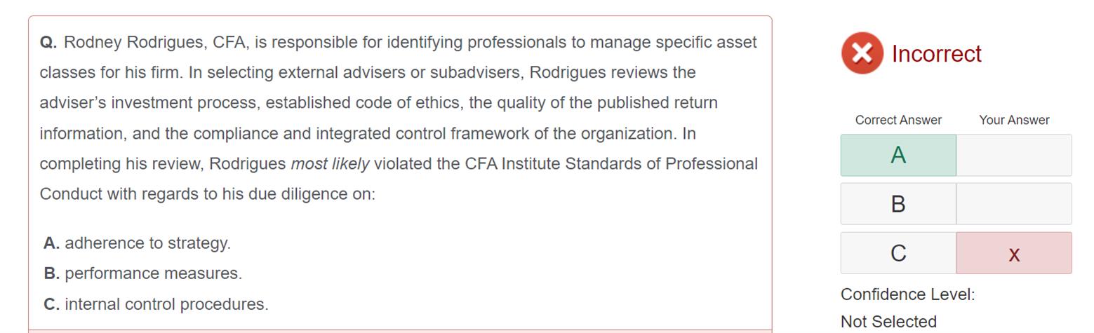Select the green correct answer A cell
1094x333 pixels.
point(898,156)
